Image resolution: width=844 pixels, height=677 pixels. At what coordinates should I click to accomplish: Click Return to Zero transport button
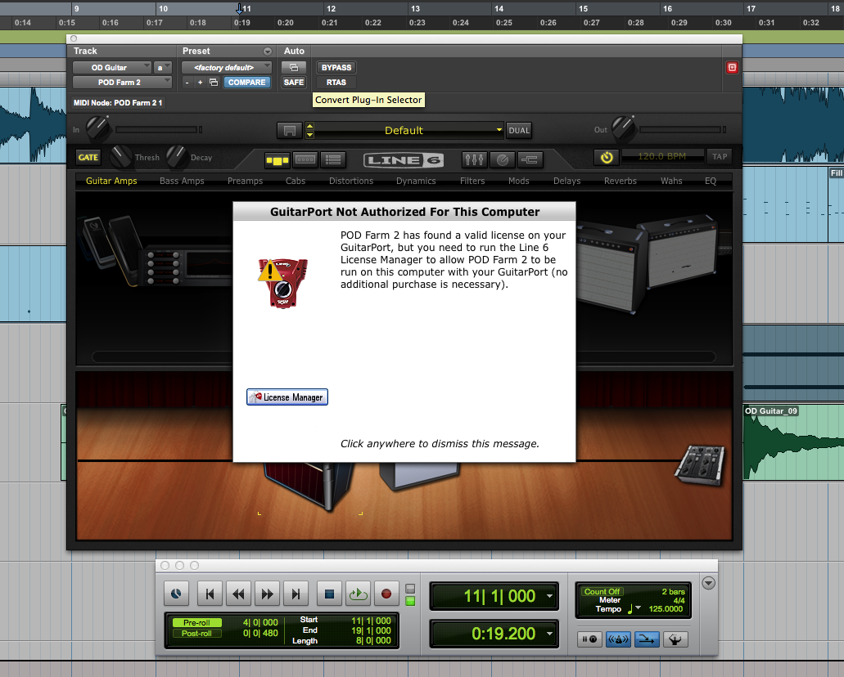point(210,594)
